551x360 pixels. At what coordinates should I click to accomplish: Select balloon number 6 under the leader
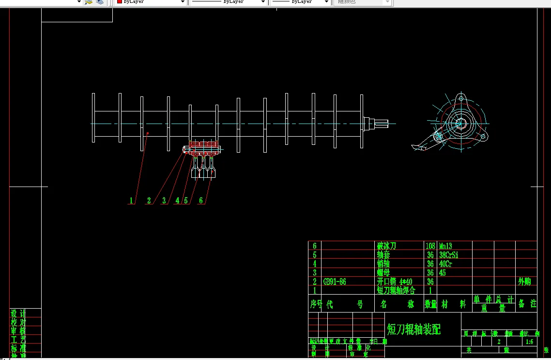(201, 201)
